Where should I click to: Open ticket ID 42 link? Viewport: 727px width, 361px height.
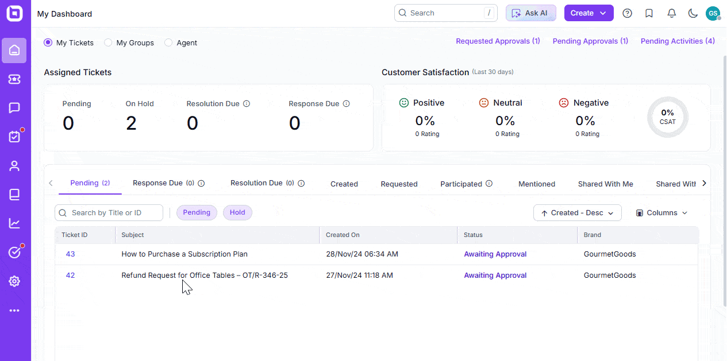tap(70, 275)
